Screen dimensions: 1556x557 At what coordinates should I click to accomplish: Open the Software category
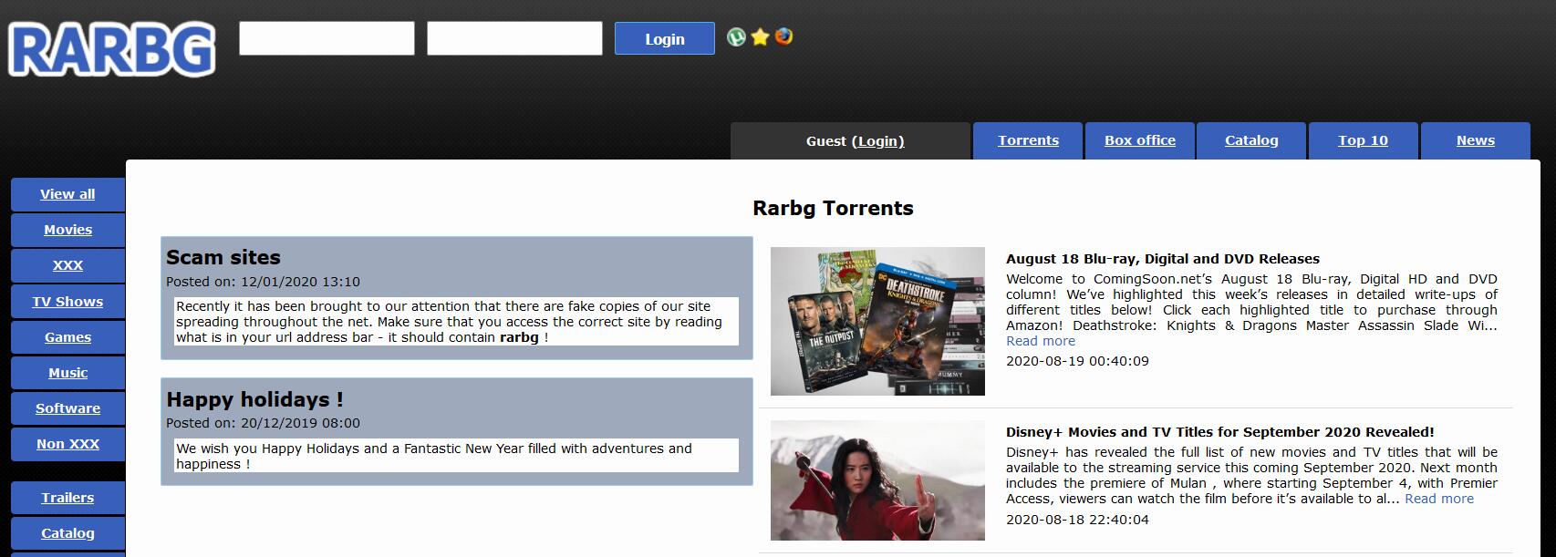pos(67,408)
